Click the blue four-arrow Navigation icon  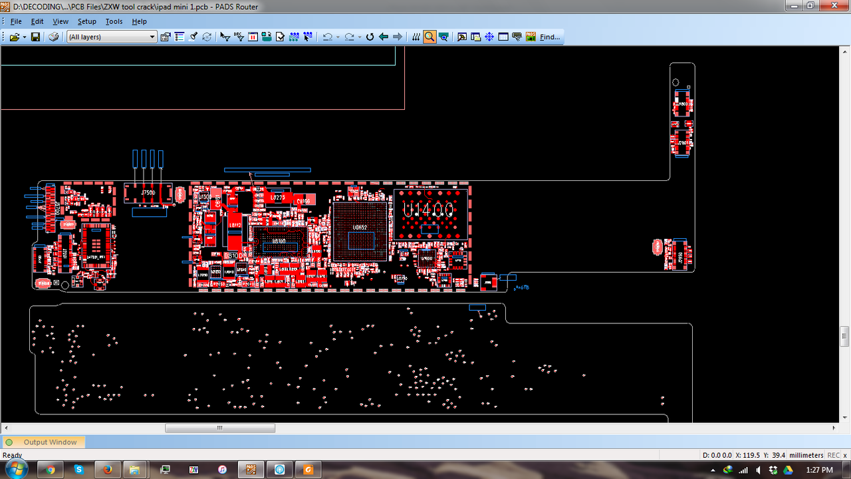[489, 37]
